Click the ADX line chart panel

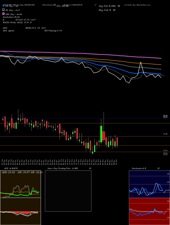pos(20,184)
